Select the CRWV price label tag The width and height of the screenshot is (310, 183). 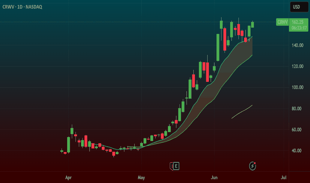coord(282,22)
